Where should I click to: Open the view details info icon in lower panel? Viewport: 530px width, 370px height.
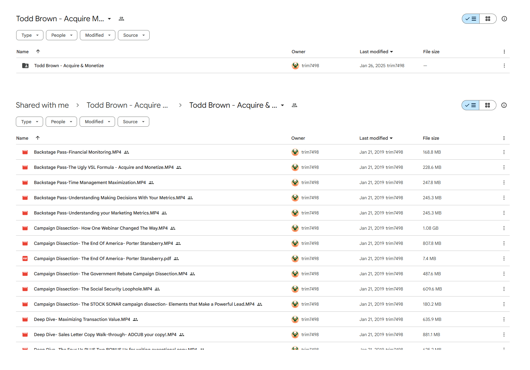[504, 105]
